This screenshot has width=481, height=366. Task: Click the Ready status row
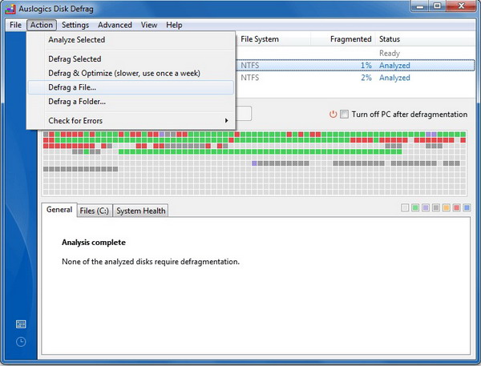[355, 54]
